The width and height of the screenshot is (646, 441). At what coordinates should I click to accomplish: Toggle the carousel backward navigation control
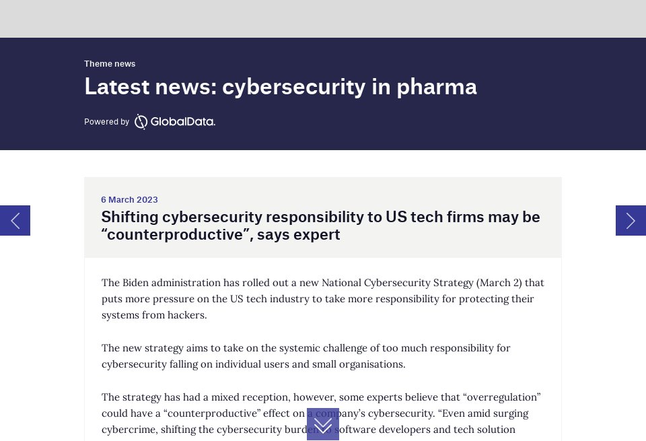tap(15, 220)
